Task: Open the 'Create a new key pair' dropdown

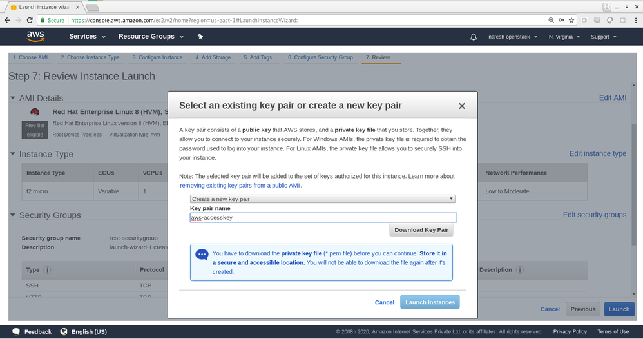Action: click(323, 199)
